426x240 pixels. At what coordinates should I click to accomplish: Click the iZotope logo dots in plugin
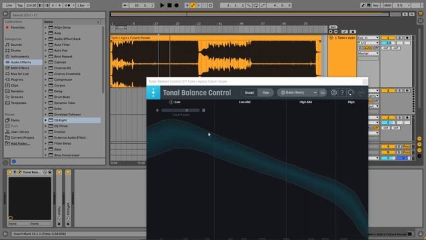[153, 93]
